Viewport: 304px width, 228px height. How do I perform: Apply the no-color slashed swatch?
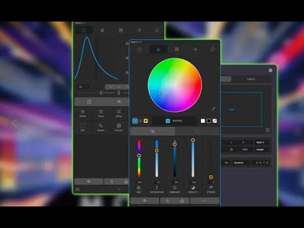pos(215,121)
